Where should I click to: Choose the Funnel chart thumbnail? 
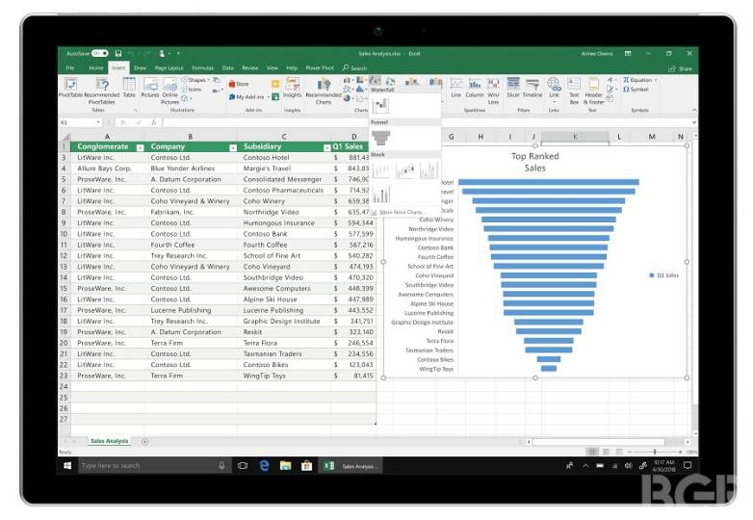pos(380,138)
